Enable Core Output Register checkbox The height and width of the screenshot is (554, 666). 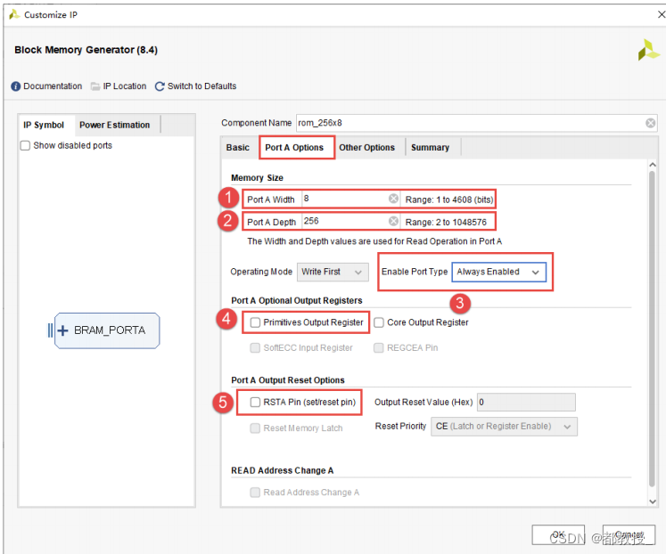point(379,322)
